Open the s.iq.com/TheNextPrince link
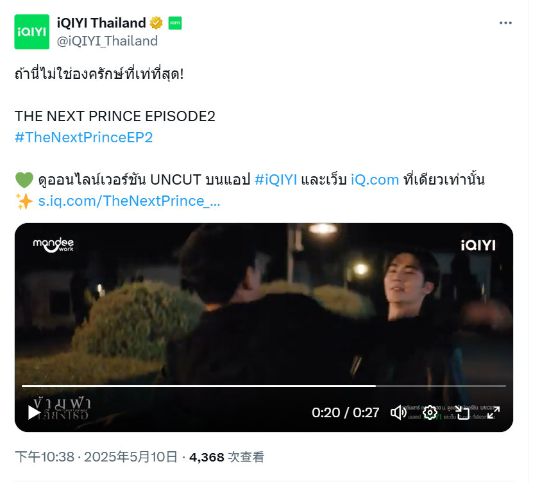Screen dimensions: 533x482 [129, 201]
